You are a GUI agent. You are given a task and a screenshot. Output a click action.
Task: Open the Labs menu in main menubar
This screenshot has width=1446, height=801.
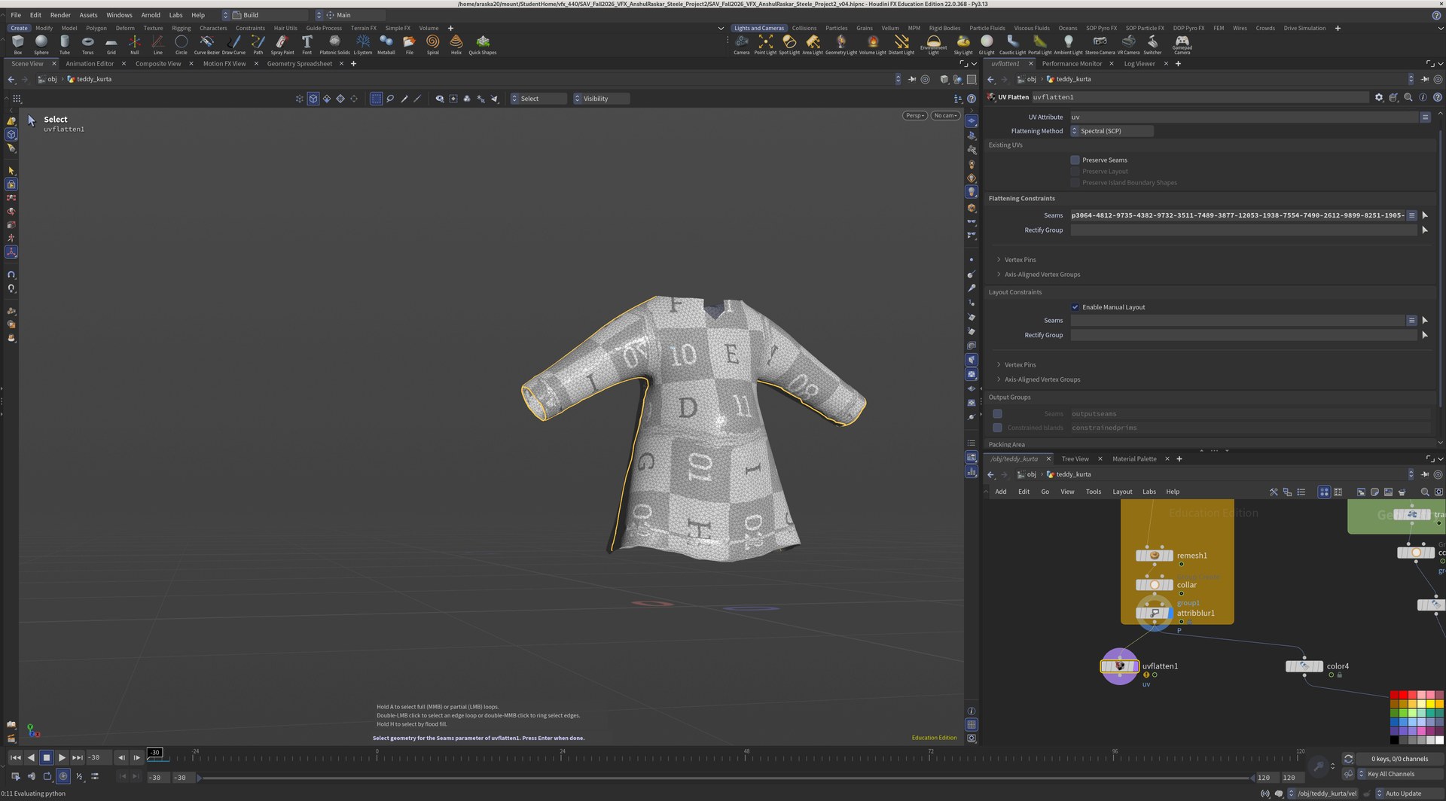pyautogui.click(x=175, y=15)
